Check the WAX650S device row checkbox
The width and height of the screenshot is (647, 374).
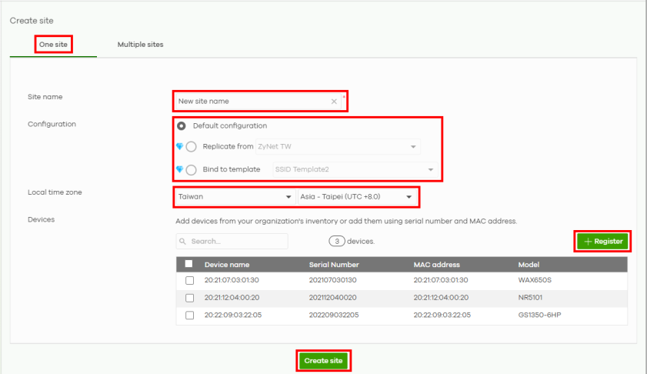(x=189, y=280)
